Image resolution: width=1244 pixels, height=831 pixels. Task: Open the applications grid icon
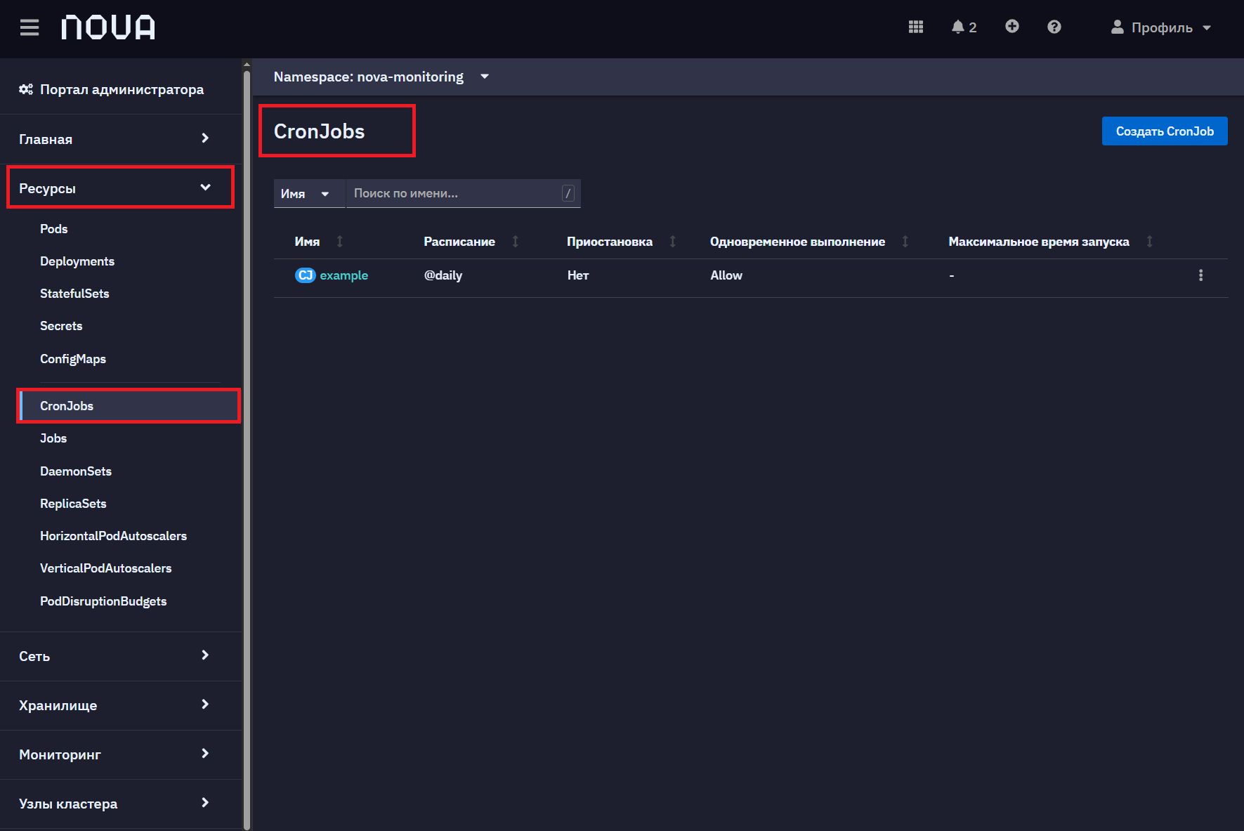click(916, 27)
